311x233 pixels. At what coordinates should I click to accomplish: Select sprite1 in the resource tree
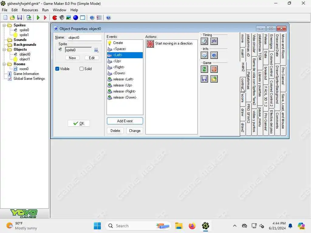coord(24,35)
